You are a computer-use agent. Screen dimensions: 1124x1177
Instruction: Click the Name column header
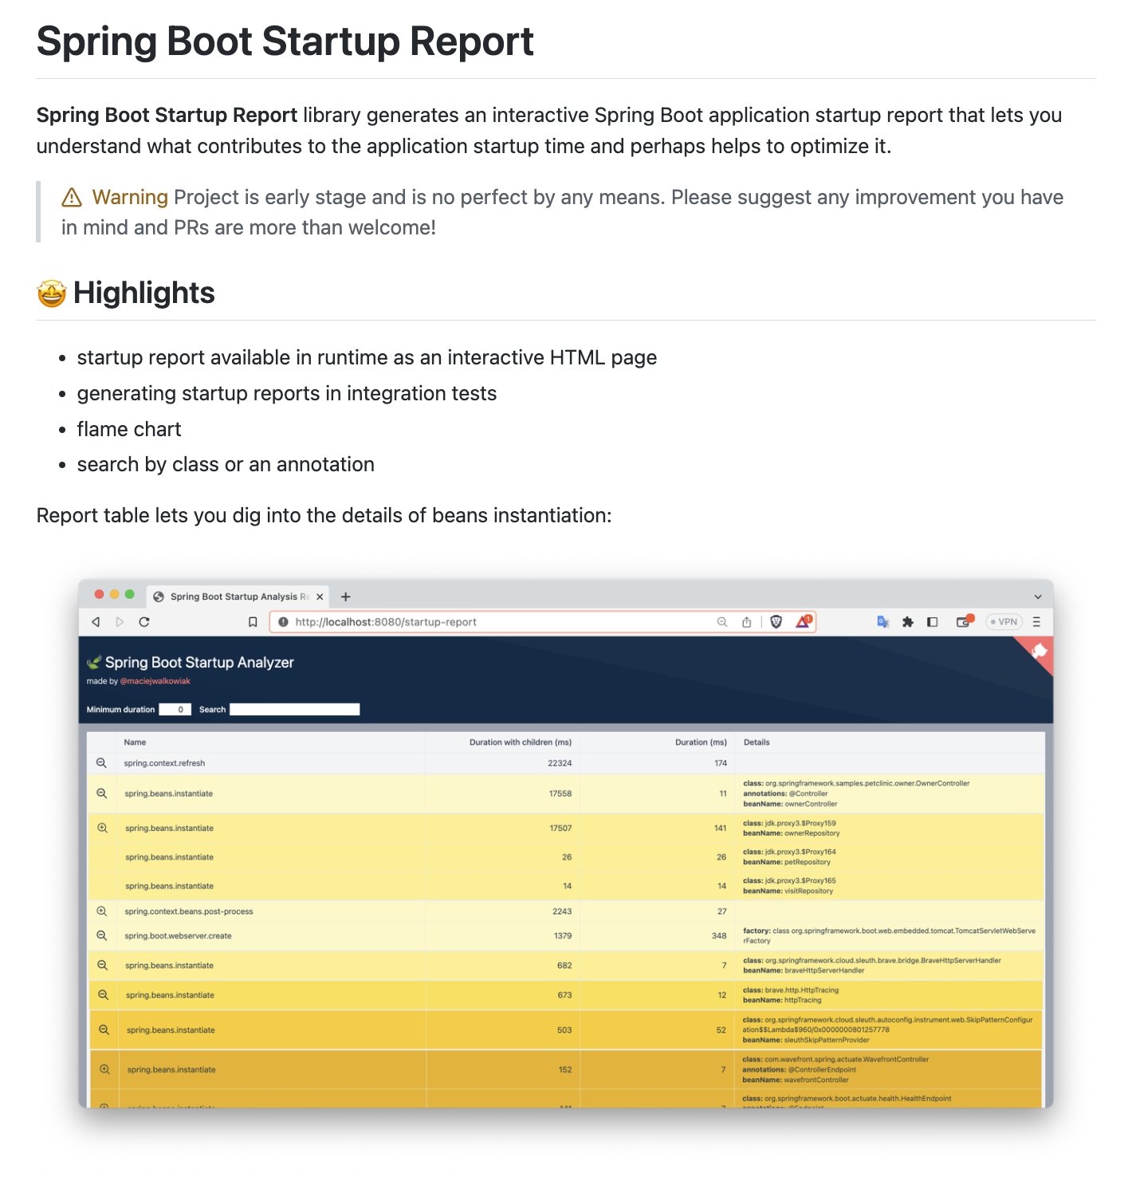click(x=135, y=742)
